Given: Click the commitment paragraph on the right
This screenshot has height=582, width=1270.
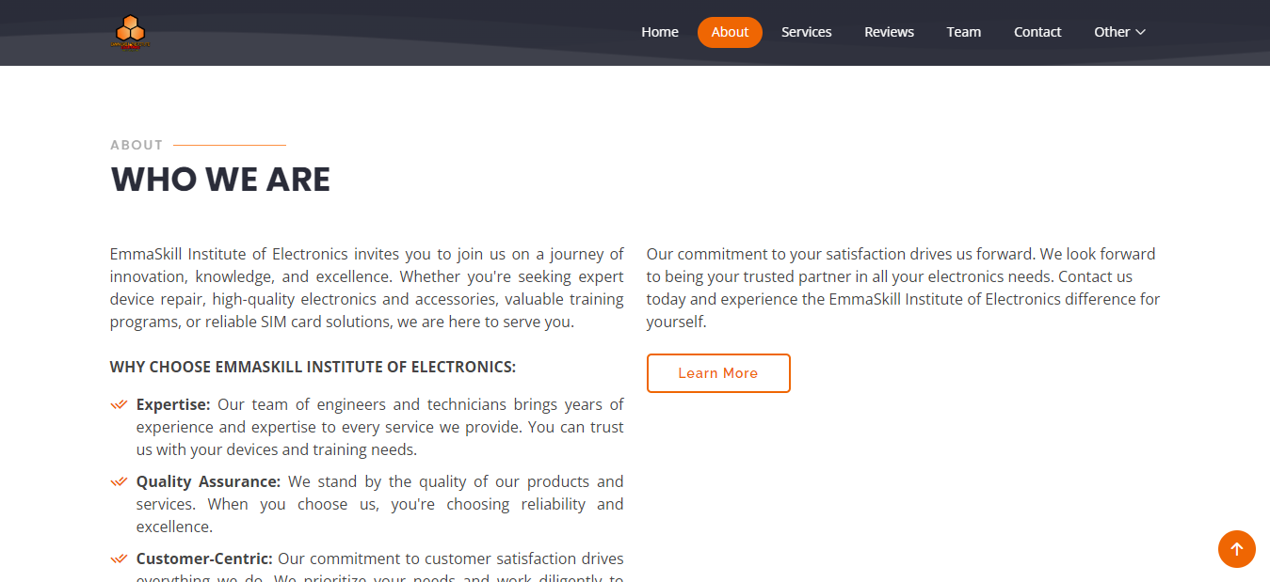Looking at the screenshot, I should (904, 288).
